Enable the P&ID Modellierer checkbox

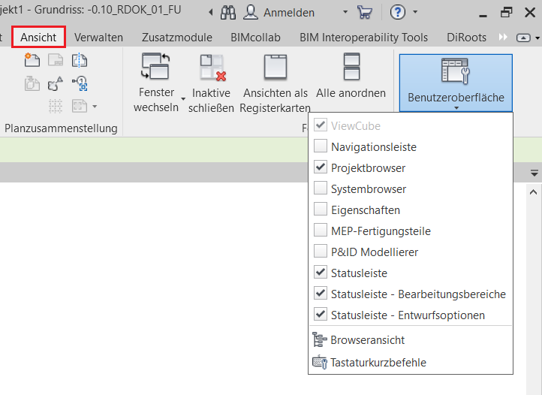pos(321,251)
